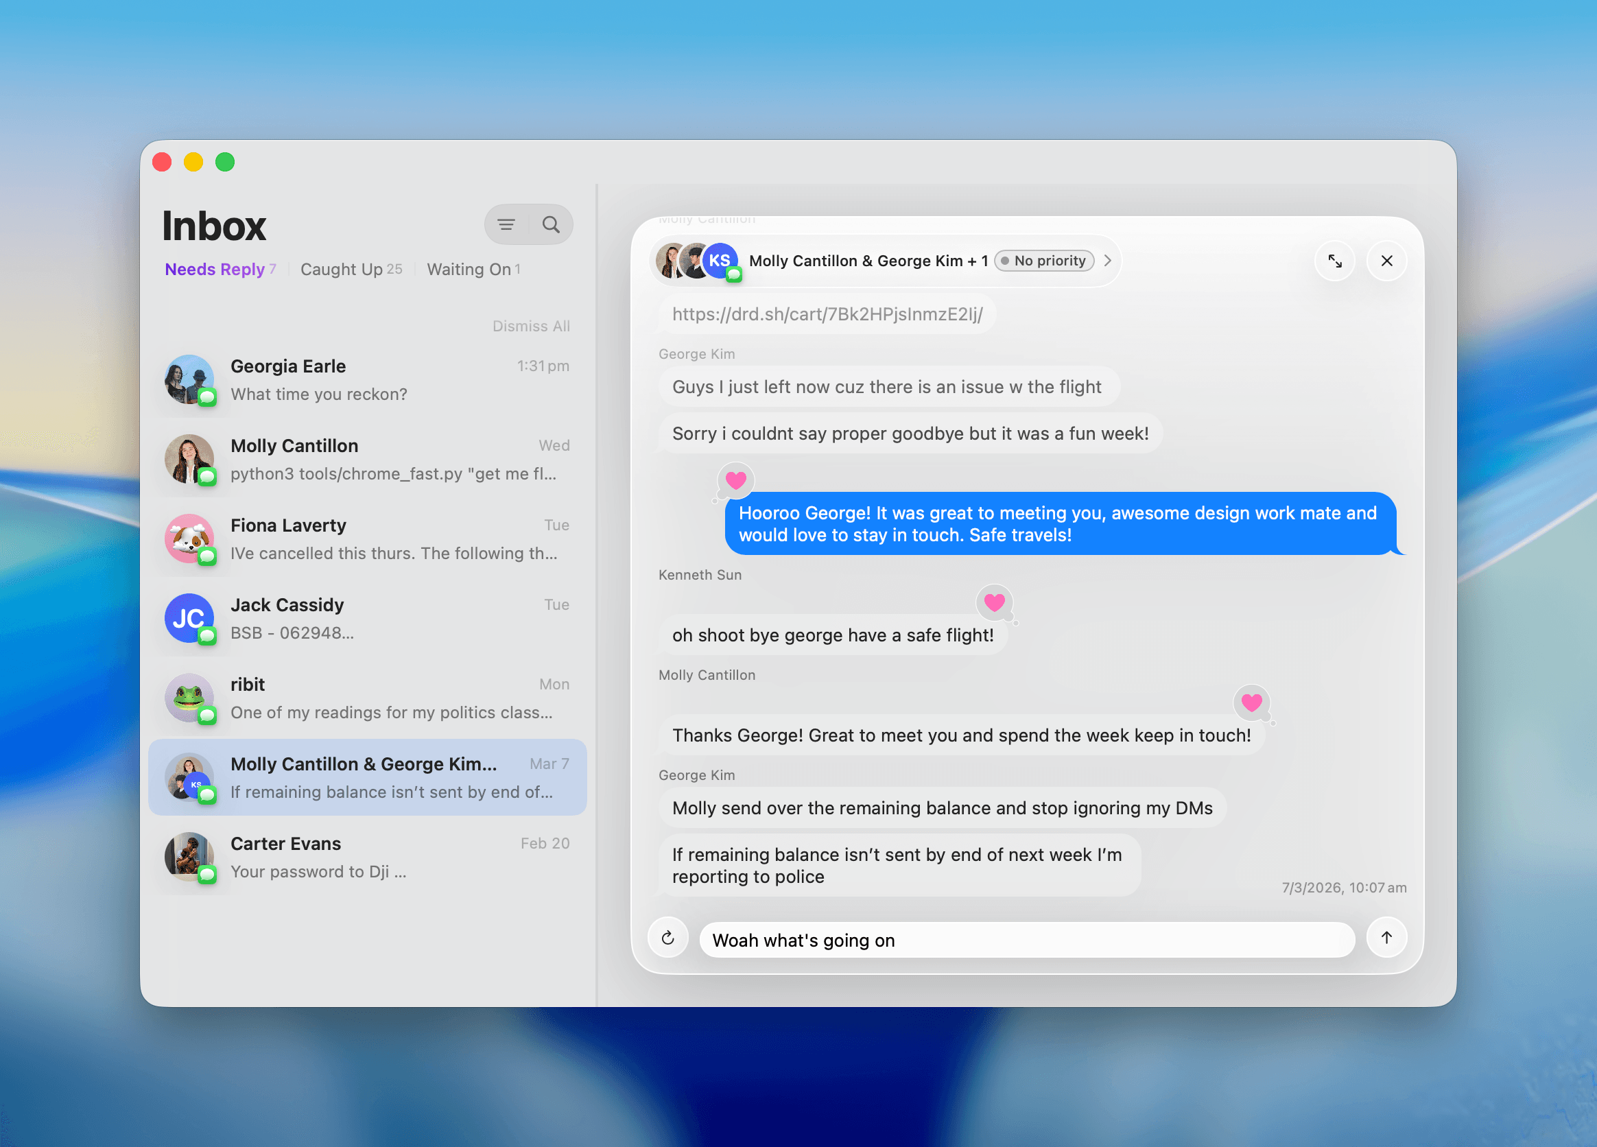Open the search icon in the inbox
1597x1147 pixels.
point(552,224)
